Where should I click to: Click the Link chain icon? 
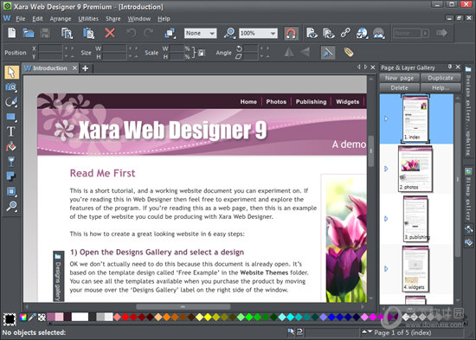pyautogui.click(x=345, y=33)
